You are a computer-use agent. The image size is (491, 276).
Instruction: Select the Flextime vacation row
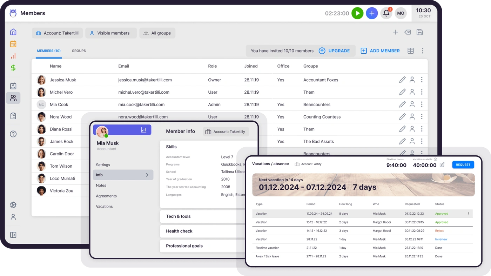(362, 248)
